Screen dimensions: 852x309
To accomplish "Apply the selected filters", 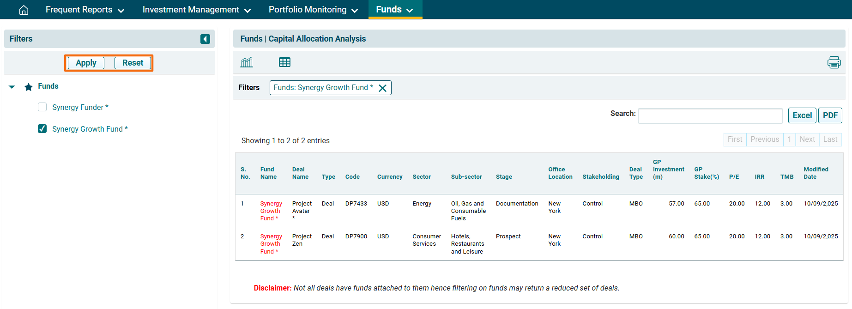I will tap(86, 63).
